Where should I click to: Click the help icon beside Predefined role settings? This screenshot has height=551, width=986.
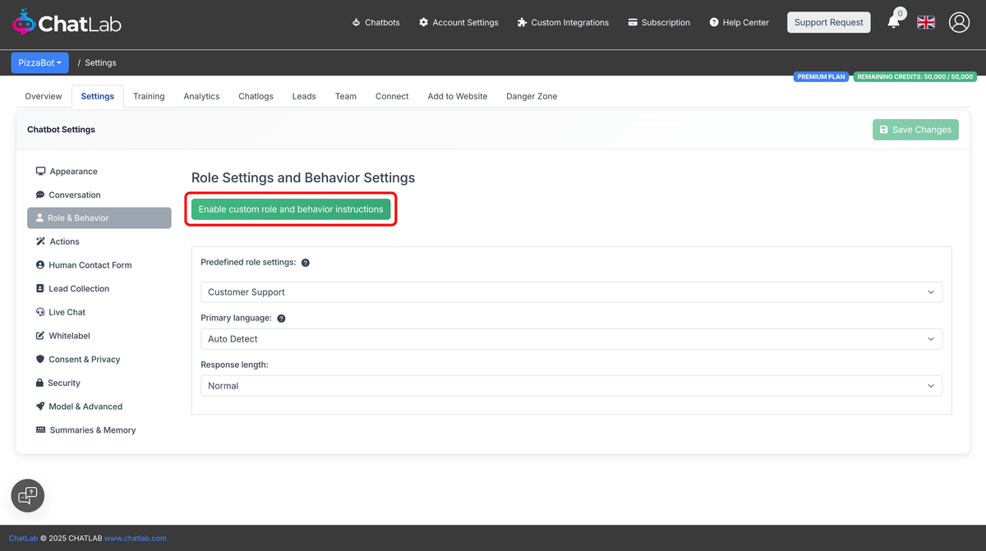(x=305, y=262)
